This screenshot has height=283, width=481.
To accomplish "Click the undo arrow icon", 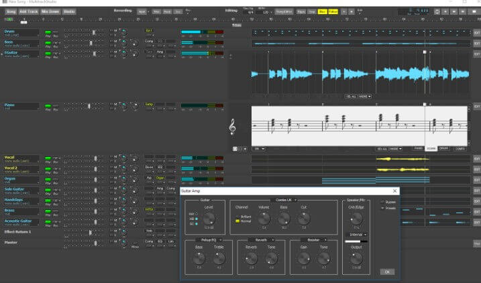I will pyautogui.click(x=344, y=11).
